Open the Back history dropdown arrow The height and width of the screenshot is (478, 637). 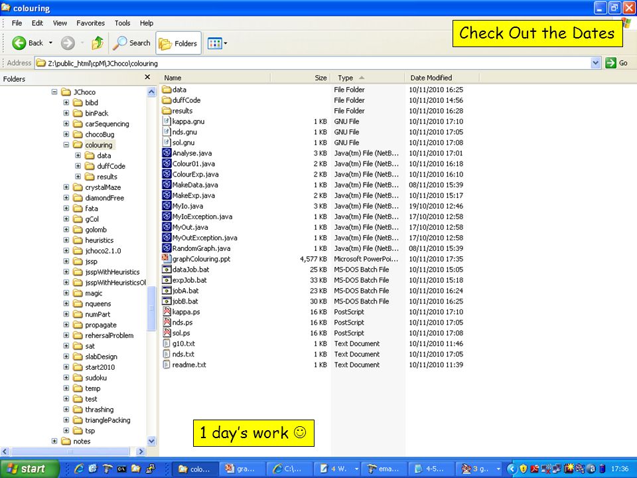[51, 42]
